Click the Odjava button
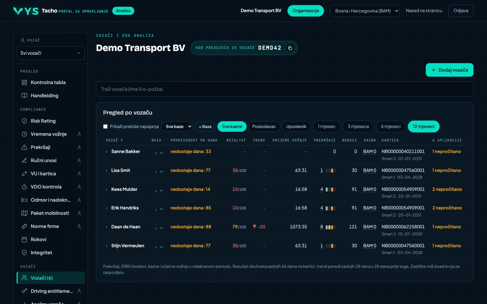 (x=461, y=11)
